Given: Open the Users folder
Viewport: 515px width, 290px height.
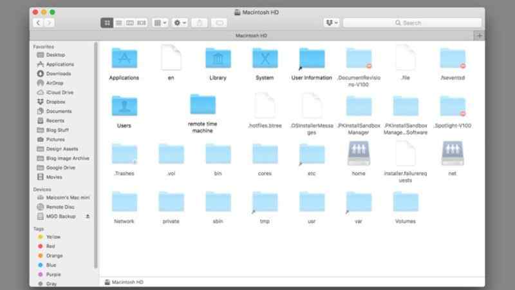Looking at the screenshot, I should pyautogui.click(x=124, y=106).
